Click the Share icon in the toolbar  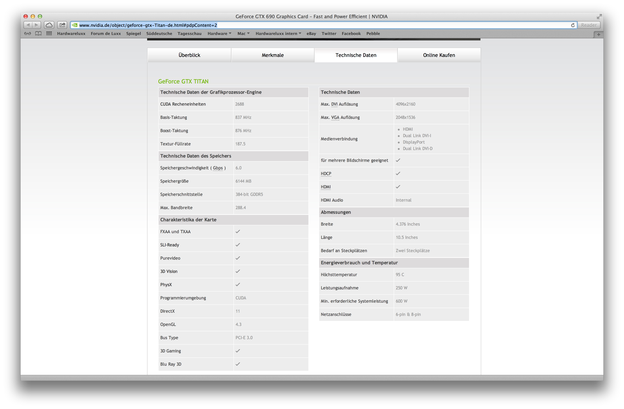[x=62, y=25]
